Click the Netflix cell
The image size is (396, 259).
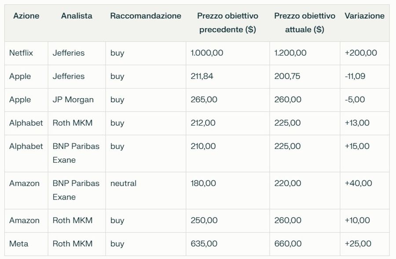tap(21, 53)
